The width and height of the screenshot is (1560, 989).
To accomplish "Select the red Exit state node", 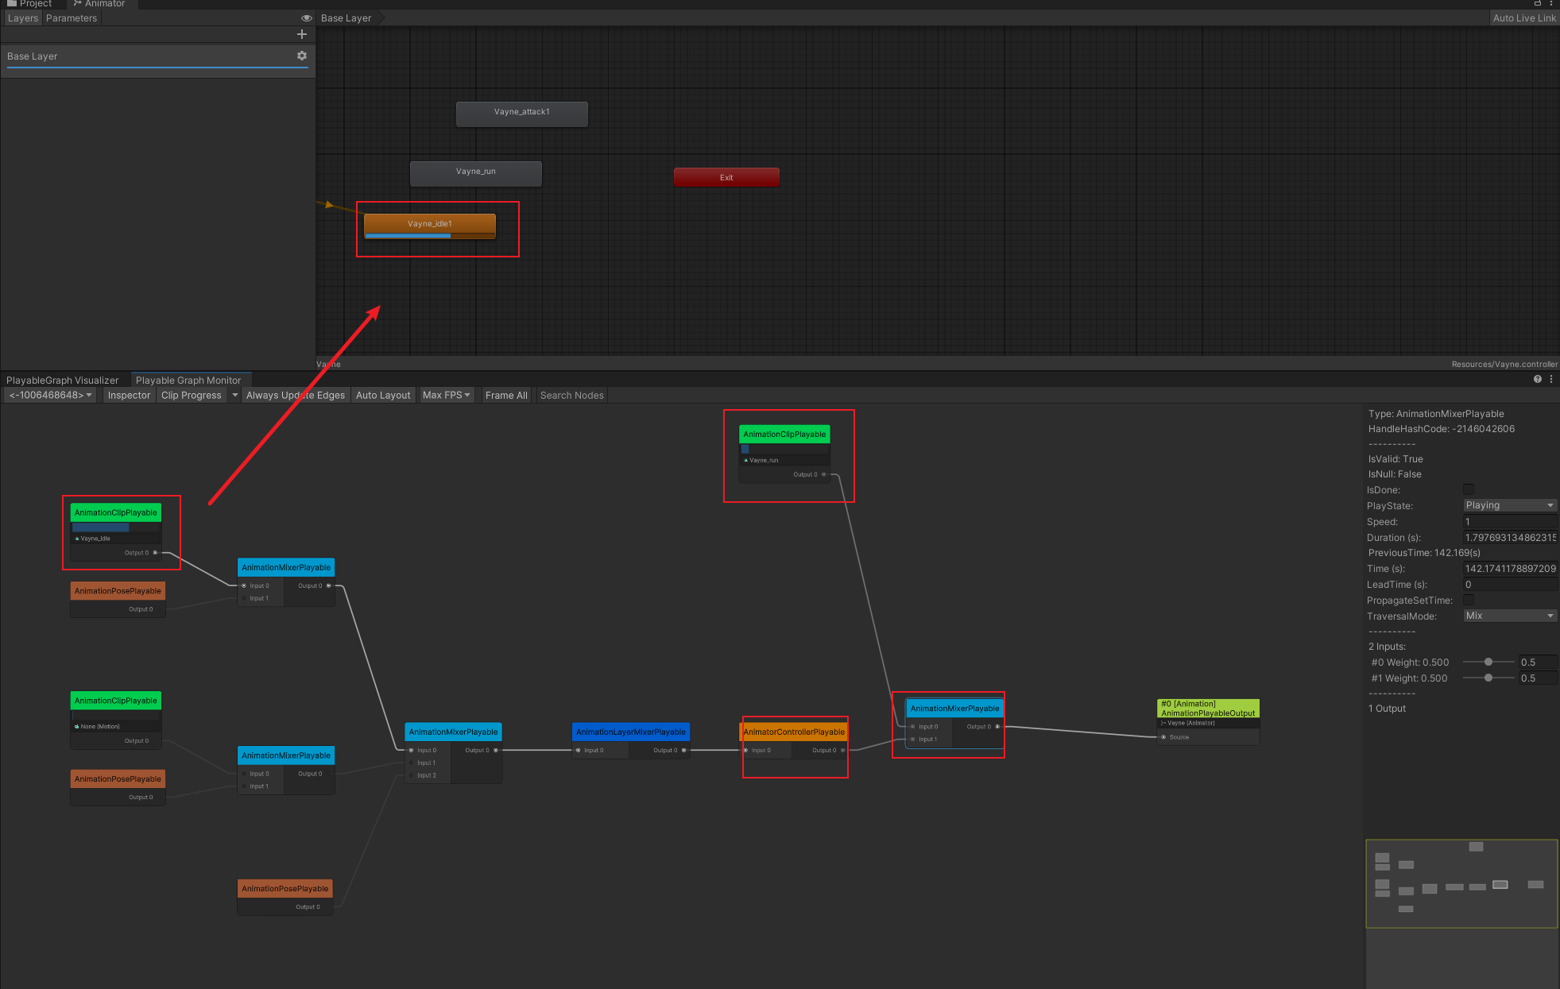I will [726, 177].
